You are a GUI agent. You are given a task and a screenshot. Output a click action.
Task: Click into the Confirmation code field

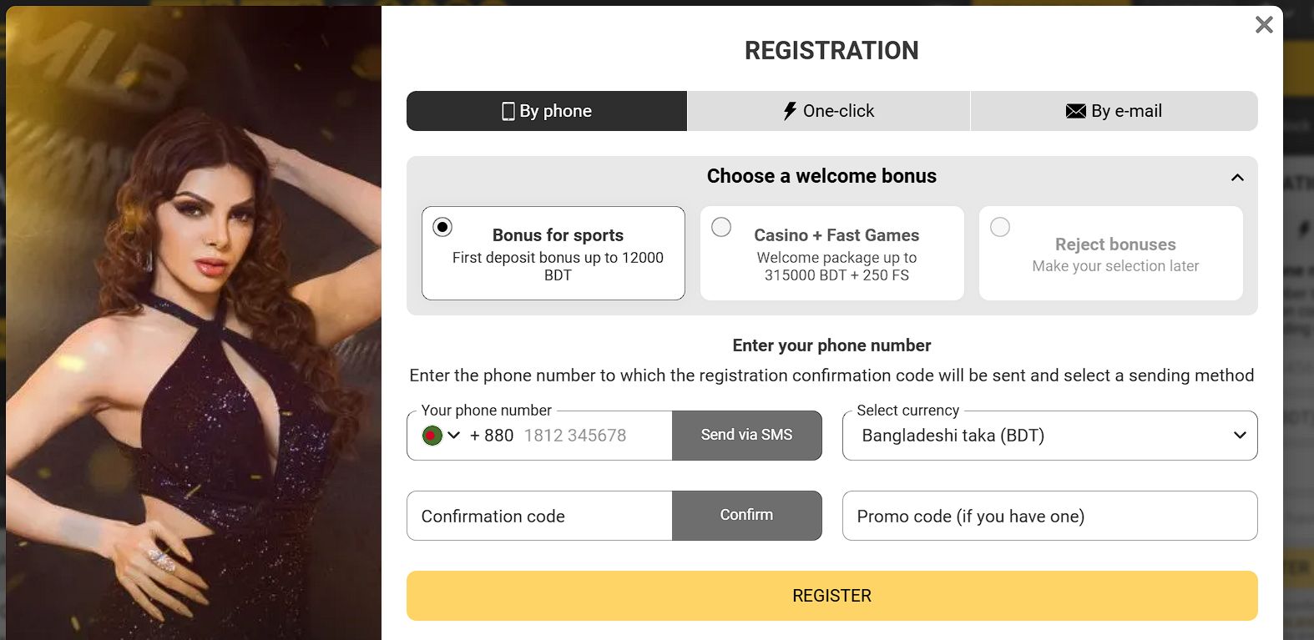[x=539, y=516]
